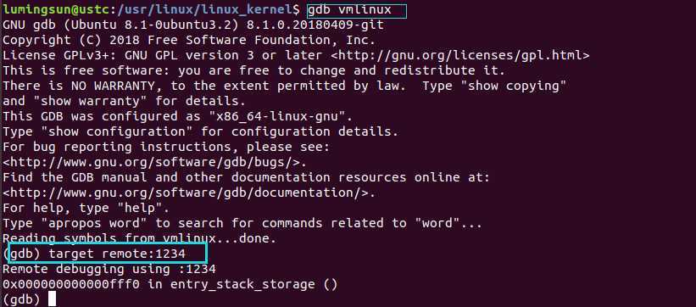Click the blinking cursor at gdb prompt

[x=53, y=299]
